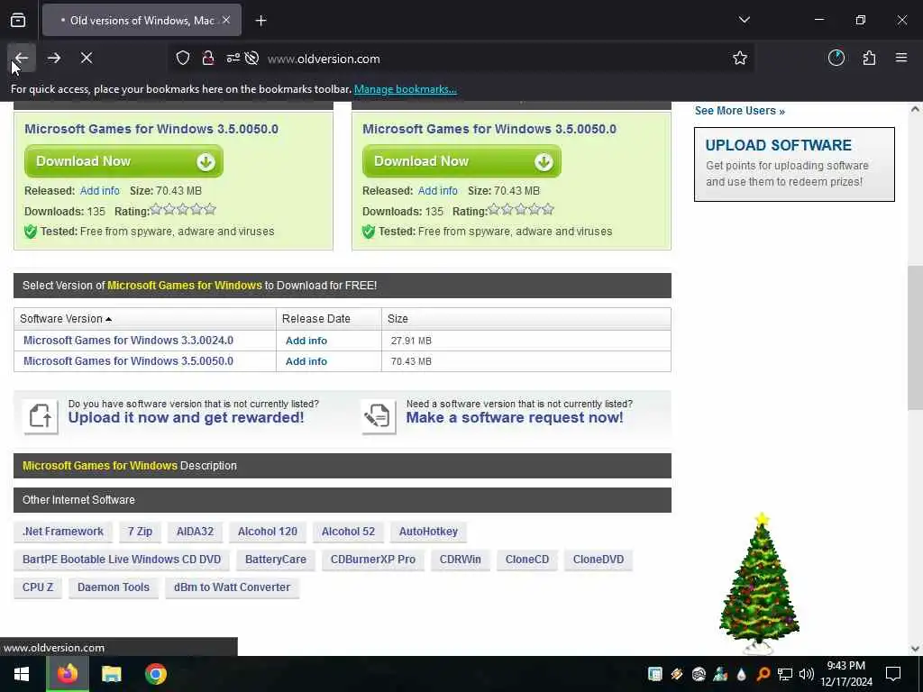This screenshot has width=923, height=692.
Task: Open CPU Z software tag
Action: 38,587
